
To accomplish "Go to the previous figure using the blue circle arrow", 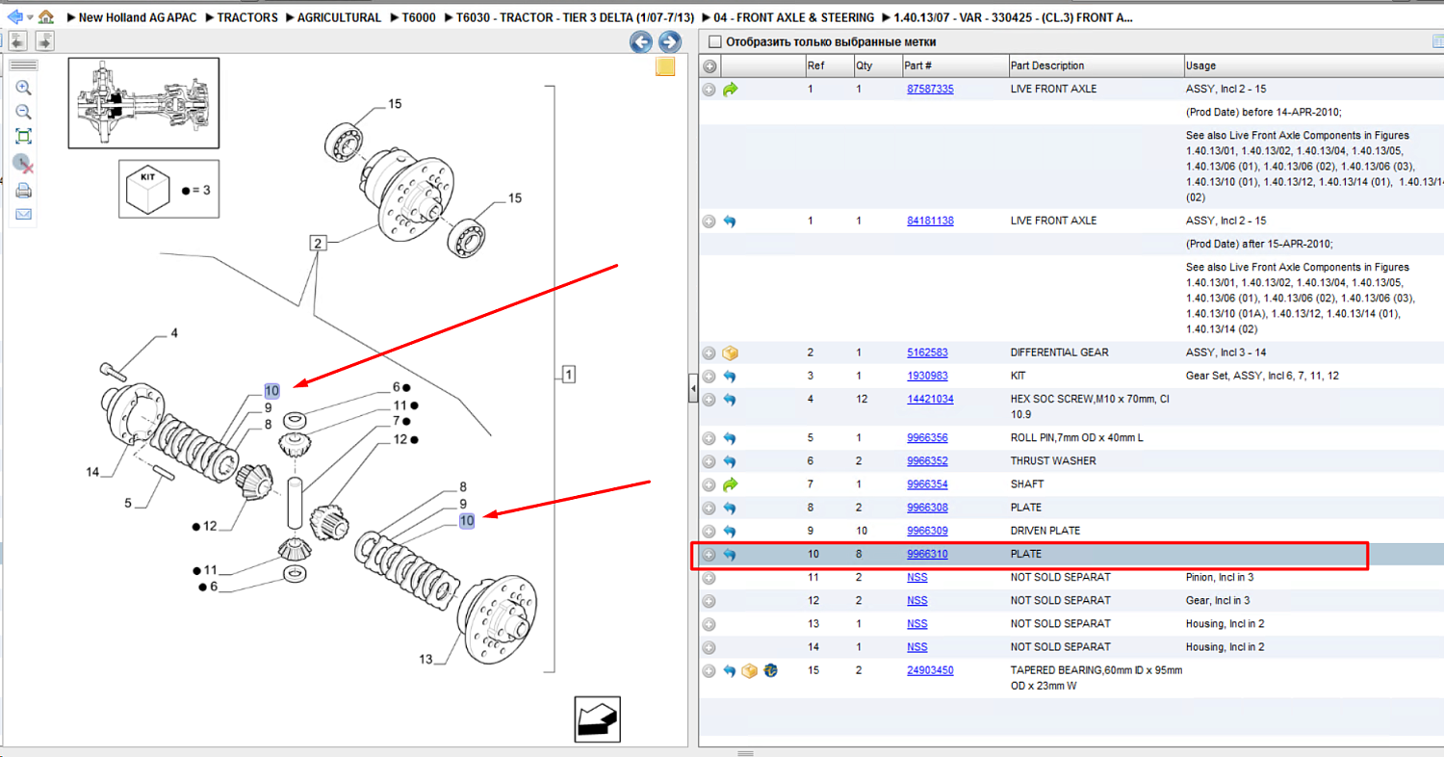I will pyautogui.click(x=641, y=42).
